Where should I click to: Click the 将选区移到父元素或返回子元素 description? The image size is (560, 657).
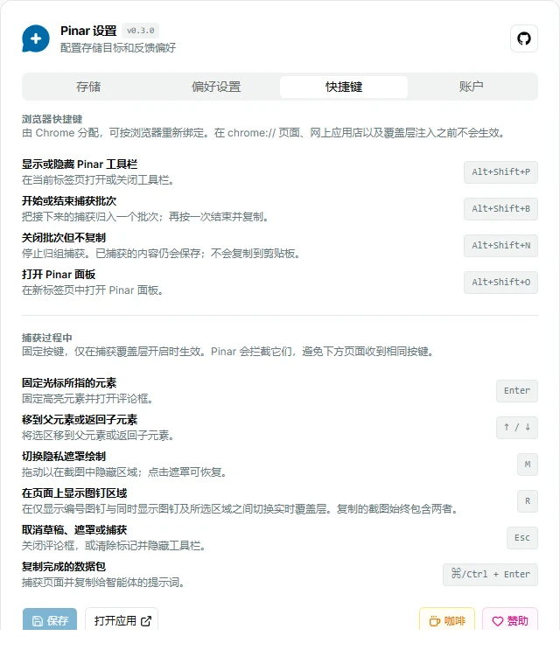coord(98,436)
